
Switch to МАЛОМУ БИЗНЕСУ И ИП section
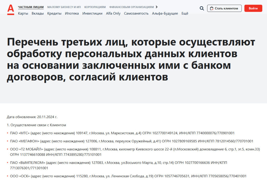tap(64, 7)
